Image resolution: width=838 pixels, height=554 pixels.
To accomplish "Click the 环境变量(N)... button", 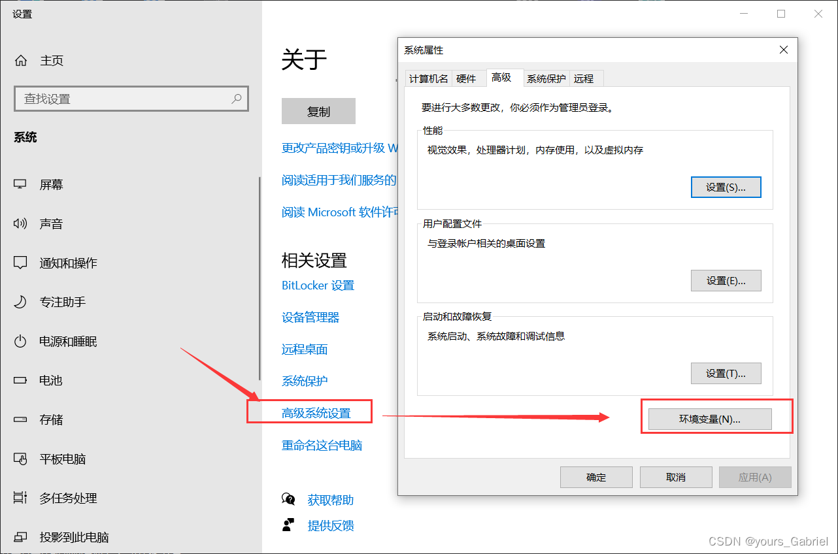I will (710, 419).
